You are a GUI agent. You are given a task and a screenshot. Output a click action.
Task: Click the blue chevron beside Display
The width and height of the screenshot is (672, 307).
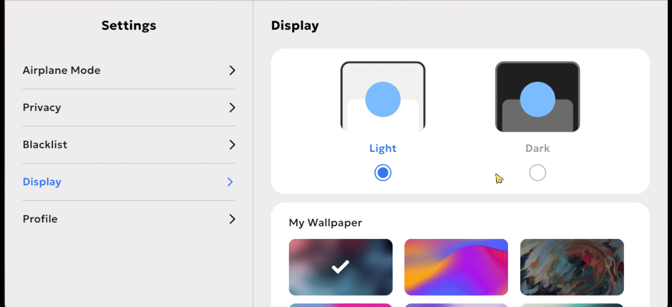(x=230, y=182)
